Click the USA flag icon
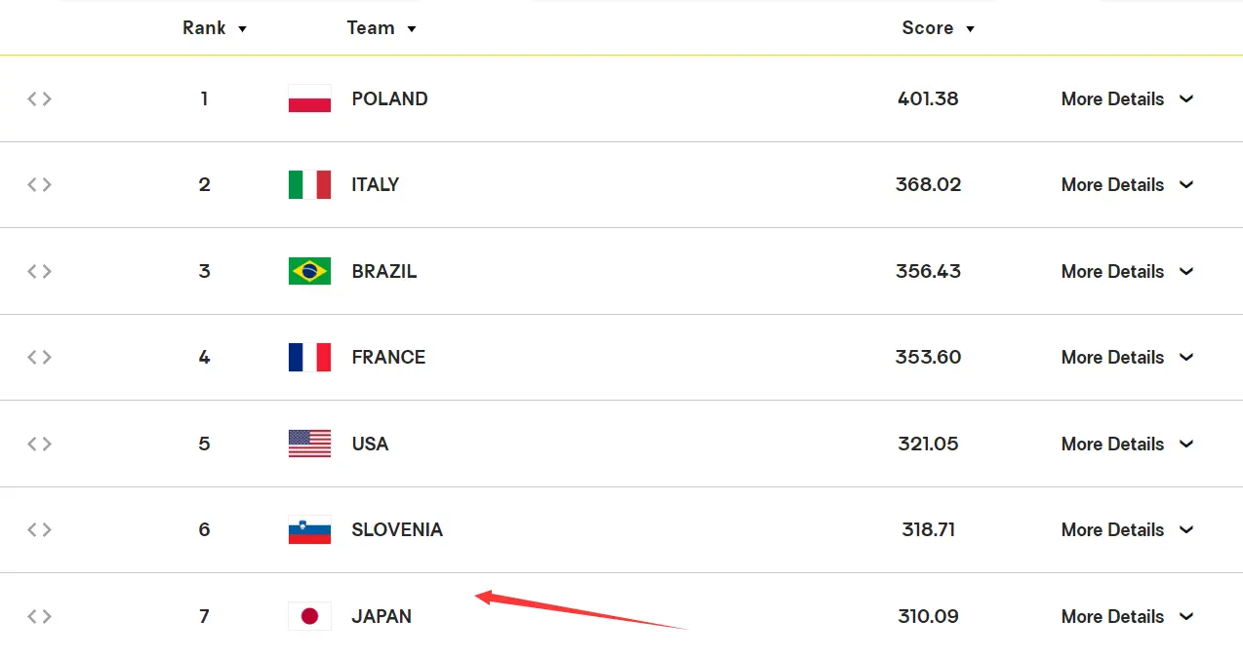The image size is (1243, 658). [309, 444]
